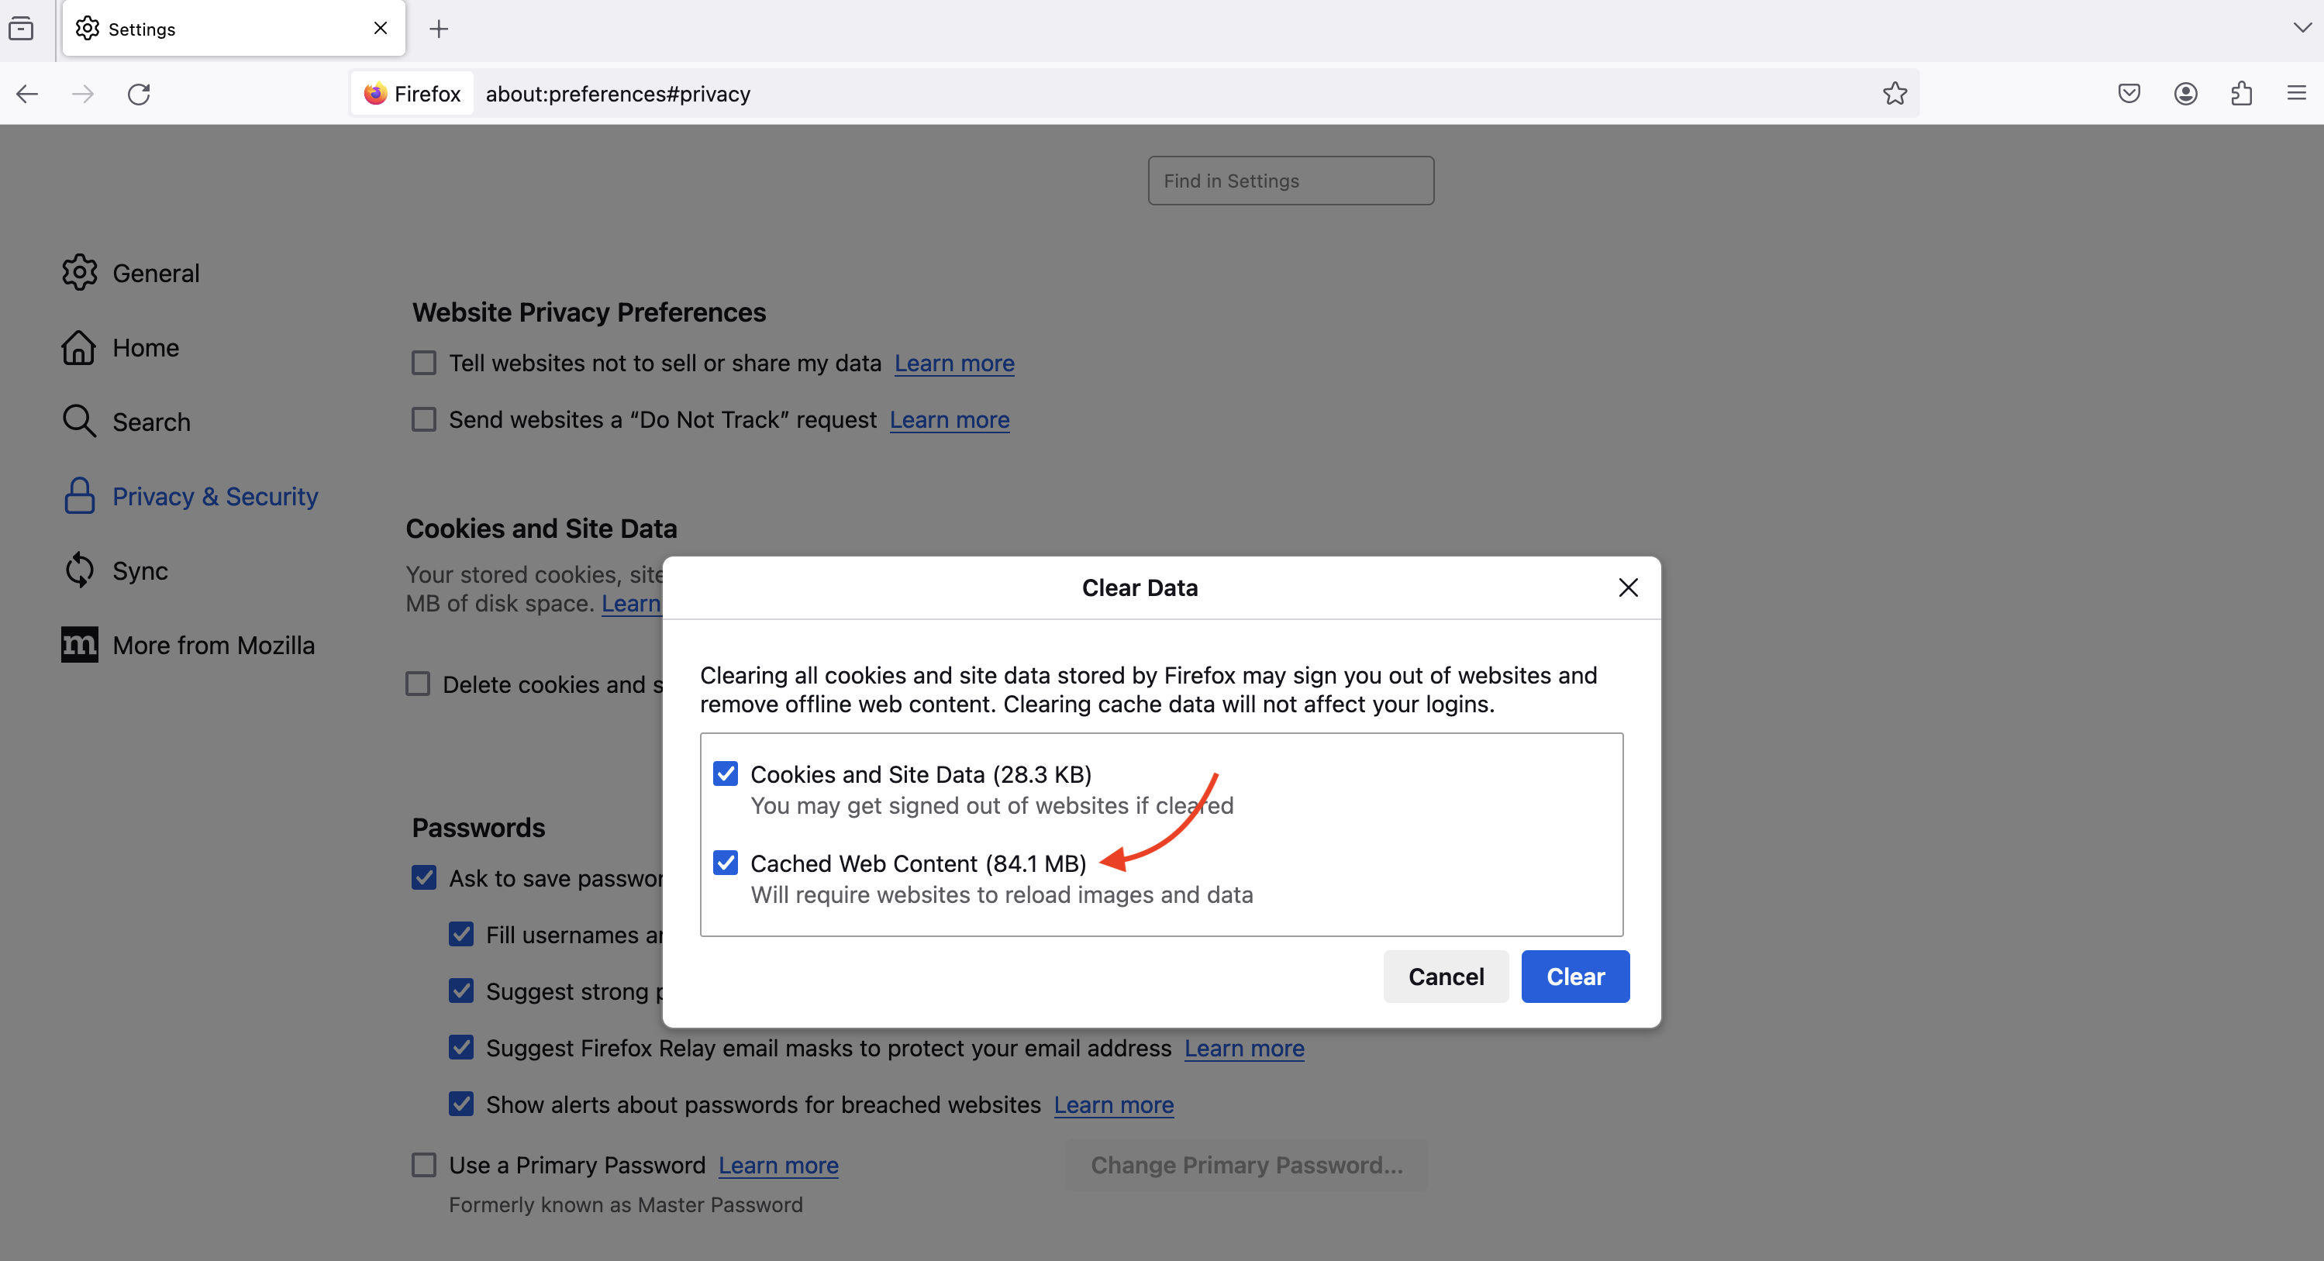This screenshot has height=1261, width=2324.
Task: Click the Firefox View icon left of tabs
Action: click(21, 29)
